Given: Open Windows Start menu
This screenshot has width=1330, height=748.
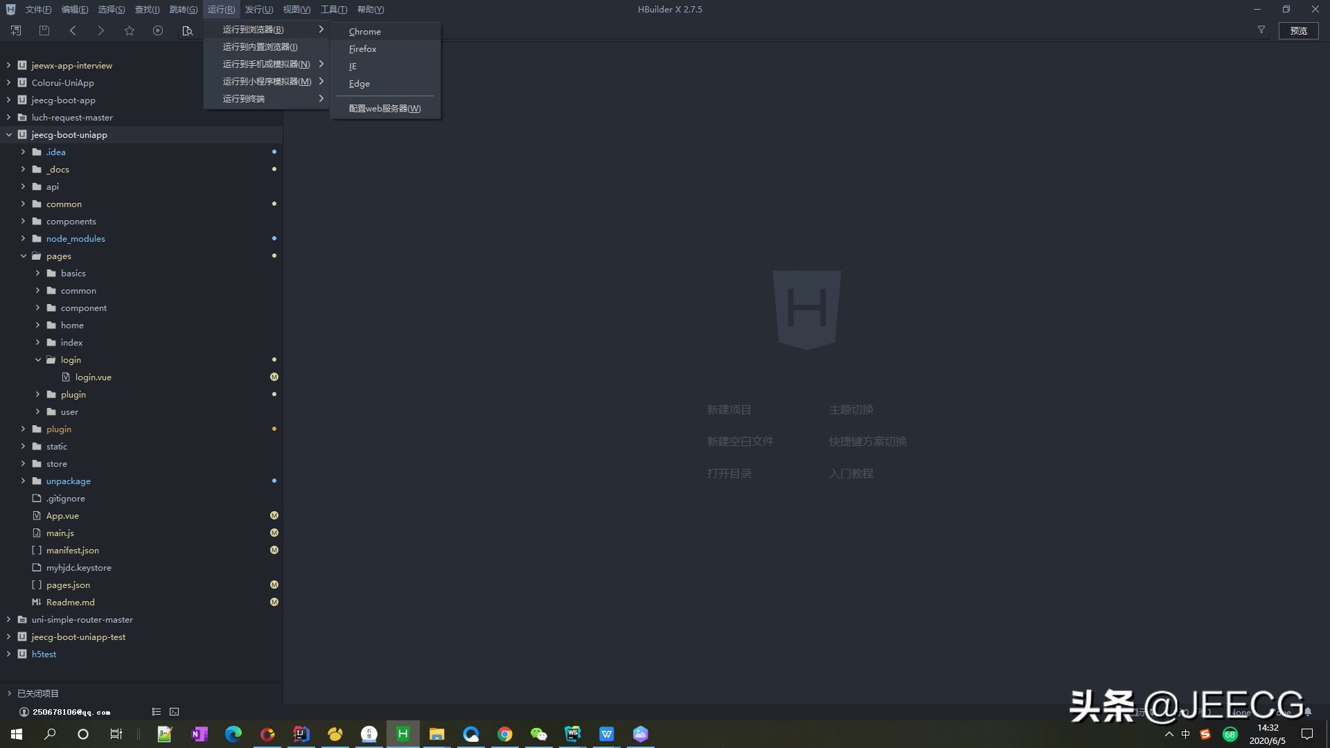Looking at the screenshot, I should point(17,734).
